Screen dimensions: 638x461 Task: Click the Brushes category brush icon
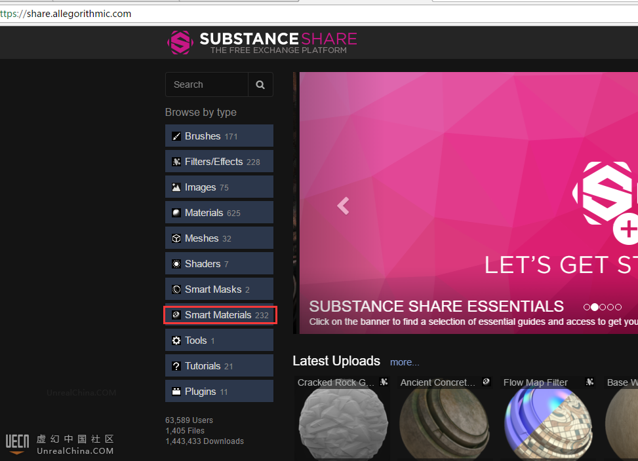click(176, 136)
